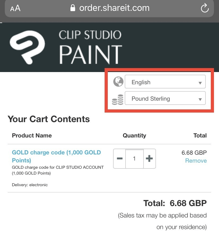Viewport: 219px width, 236px height.
Task: Decrease quantity with the minus button
Action: (x=120, y=158)
